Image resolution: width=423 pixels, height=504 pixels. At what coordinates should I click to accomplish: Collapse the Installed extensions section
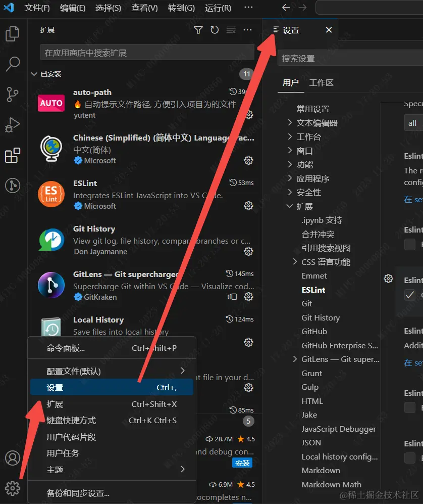pyautogui.click(x=34, y=74)
